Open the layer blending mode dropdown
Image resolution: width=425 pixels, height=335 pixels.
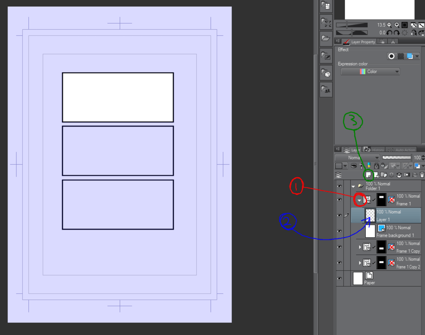tap(357, 158)
